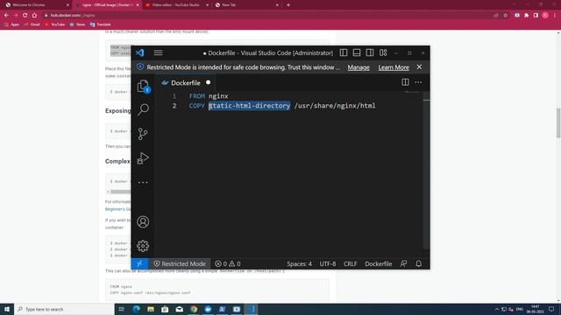Toggle the primary side bar layout icon
Viewport: 561px width, 315px height.
[344, 52]
